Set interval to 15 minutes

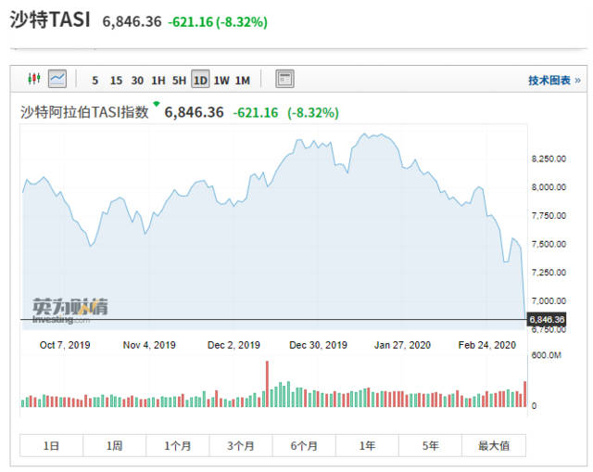[x=116, y=80]
